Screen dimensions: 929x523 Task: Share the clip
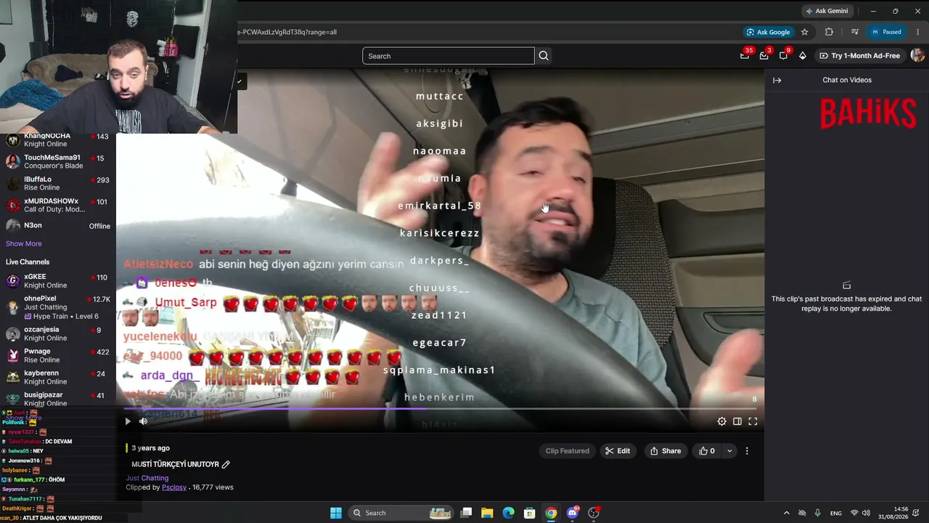(x=666, y=451)
